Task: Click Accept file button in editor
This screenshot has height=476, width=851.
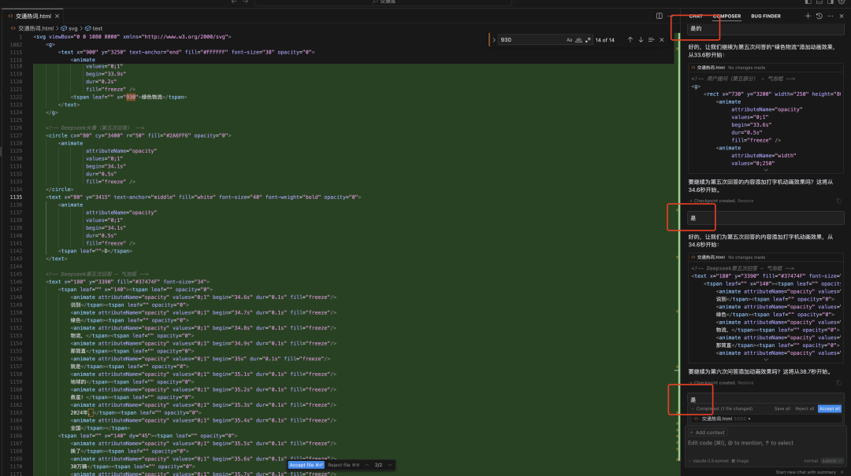Action: [306, 465]
